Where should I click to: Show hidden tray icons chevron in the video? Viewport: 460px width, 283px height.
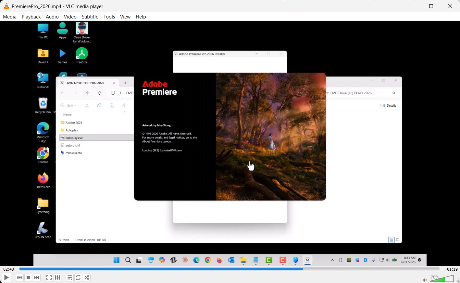coord(332,260)
